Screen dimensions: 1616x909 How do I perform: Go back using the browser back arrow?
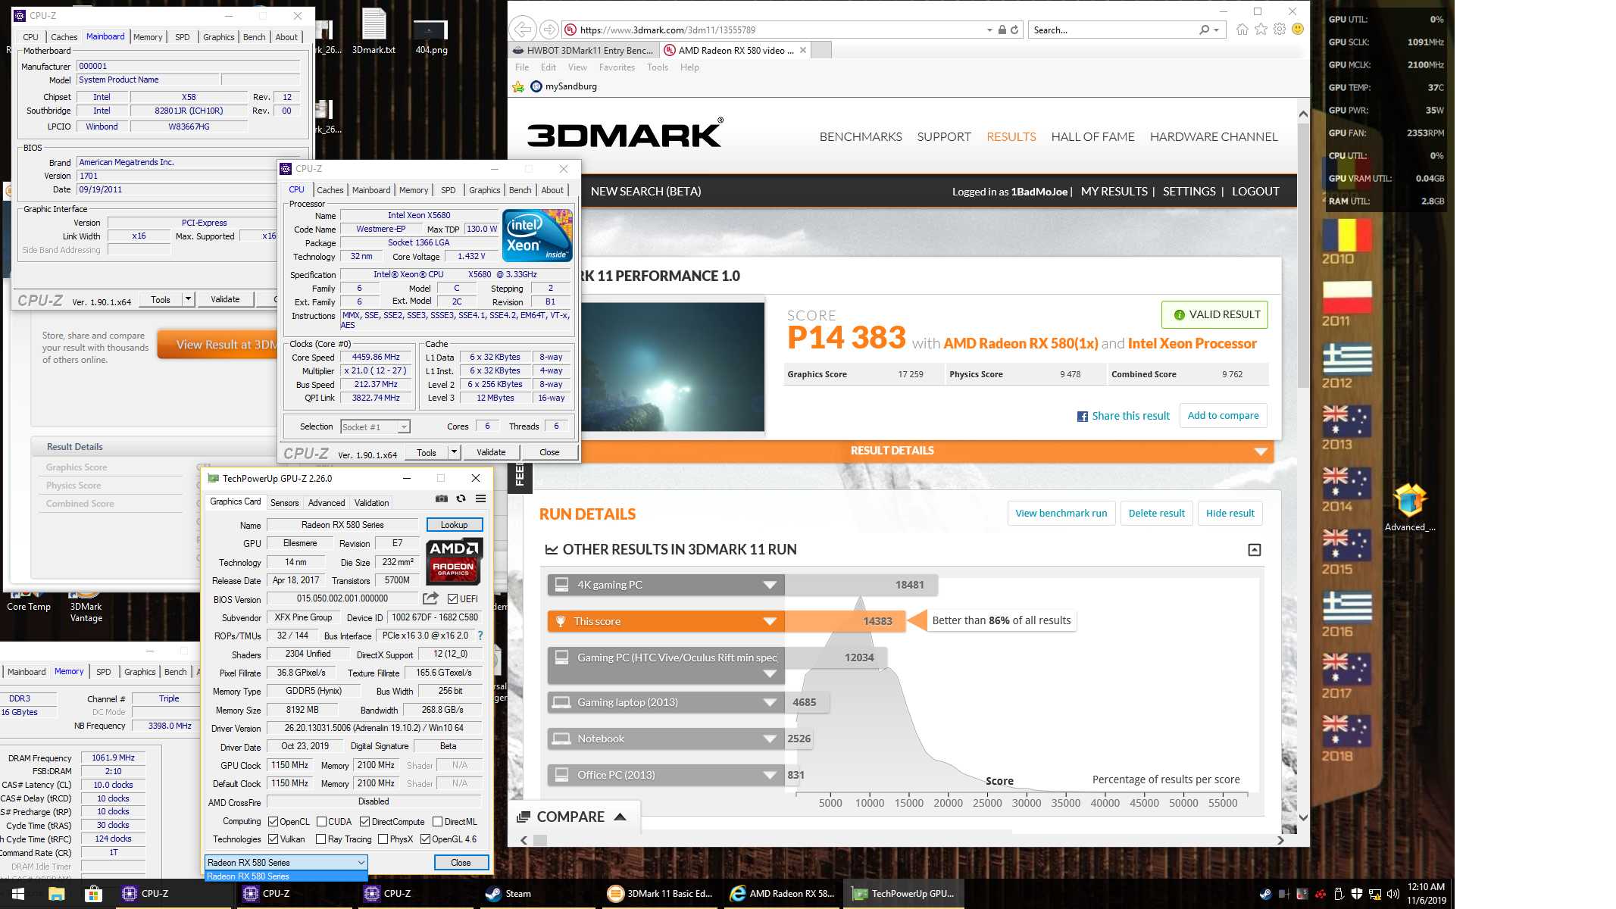tap(522, 30)
